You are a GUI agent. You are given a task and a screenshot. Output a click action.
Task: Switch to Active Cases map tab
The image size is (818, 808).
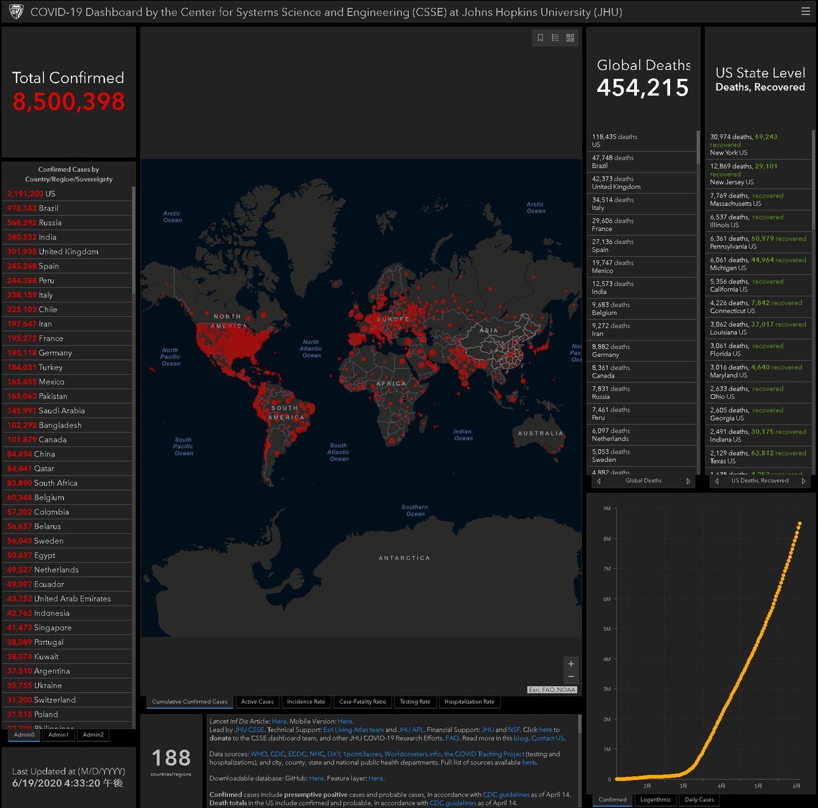click(x=257, y=702)
